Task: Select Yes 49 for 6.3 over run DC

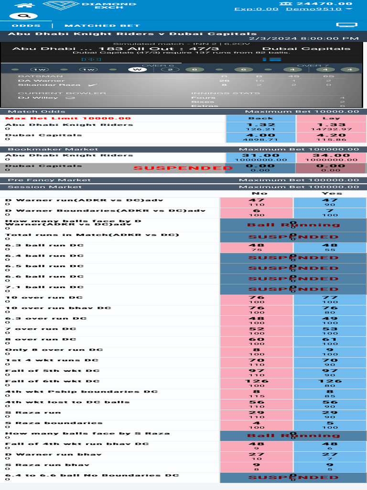Action: tap(330, 321)
